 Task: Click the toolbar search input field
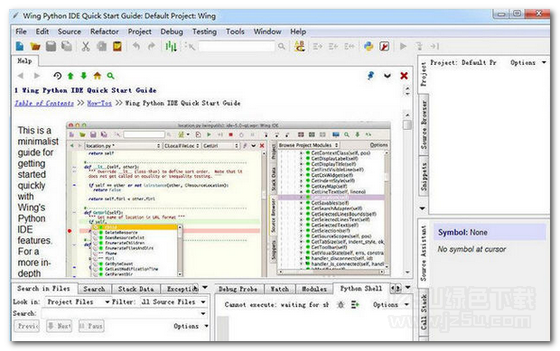pyautogui.click(x=237, y=46)
